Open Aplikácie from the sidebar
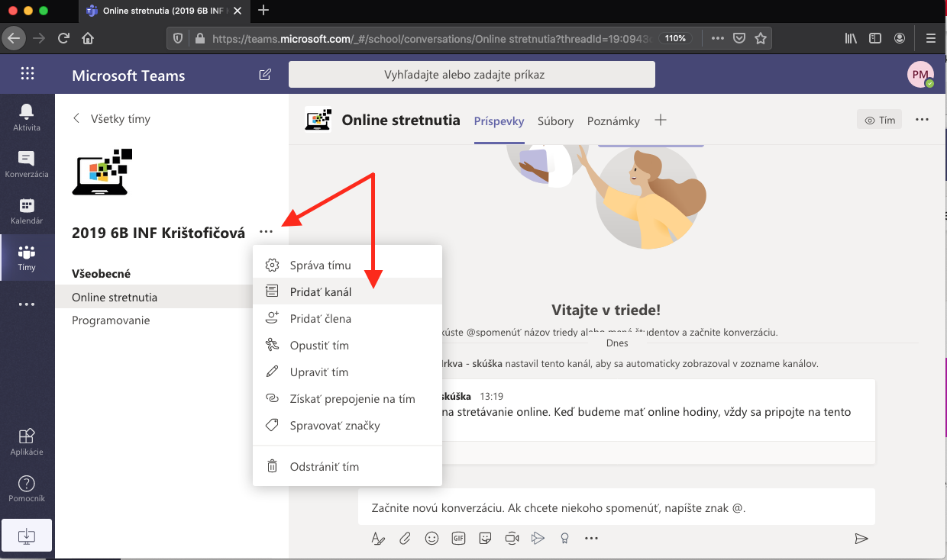 coord(27,441)
